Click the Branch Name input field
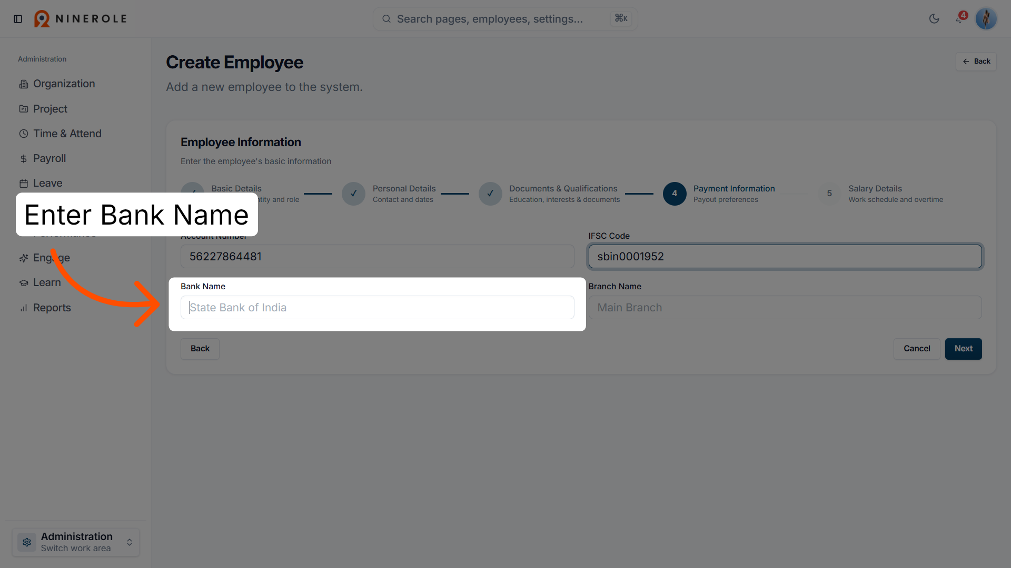Screen dimensions: 1011x568 pyautogui.click(x=785, y=308)
